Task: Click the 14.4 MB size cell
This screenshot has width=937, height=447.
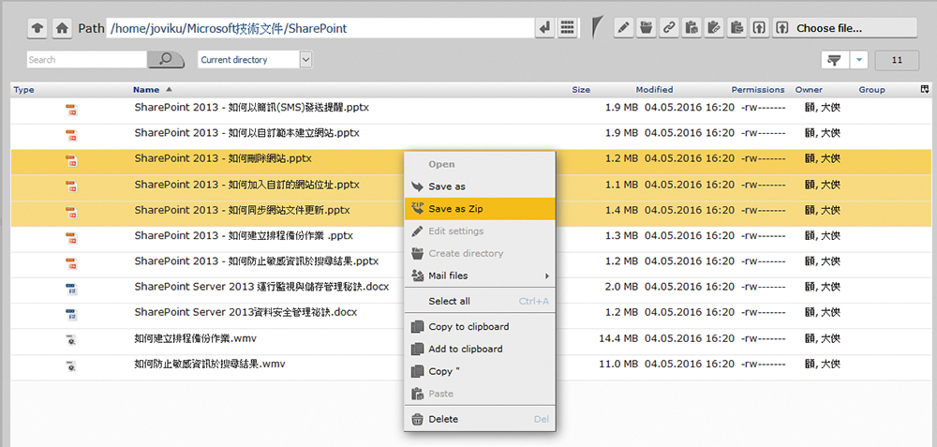Action: [x=617, y=339]
